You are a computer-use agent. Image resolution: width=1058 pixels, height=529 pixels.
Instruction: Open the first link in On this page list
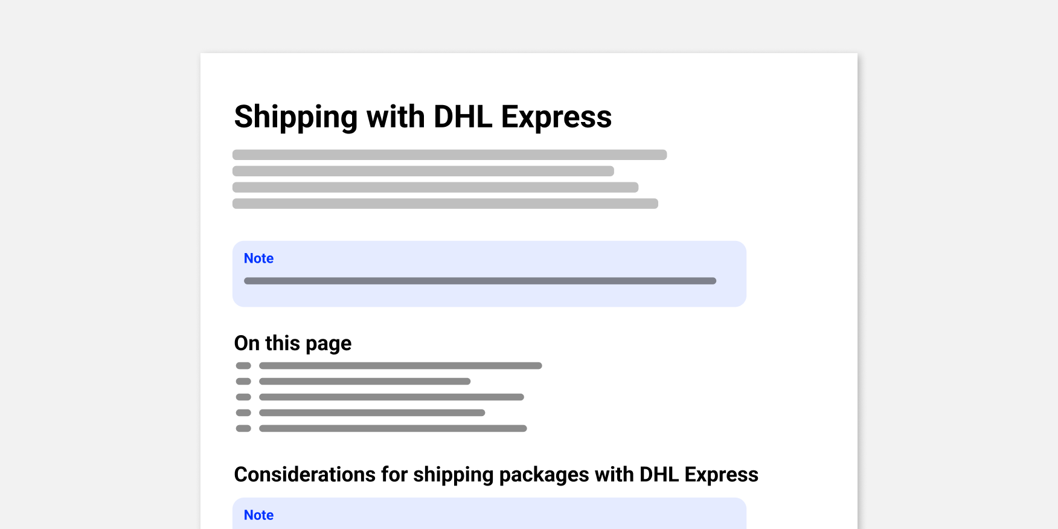click(x=400, y=365)
